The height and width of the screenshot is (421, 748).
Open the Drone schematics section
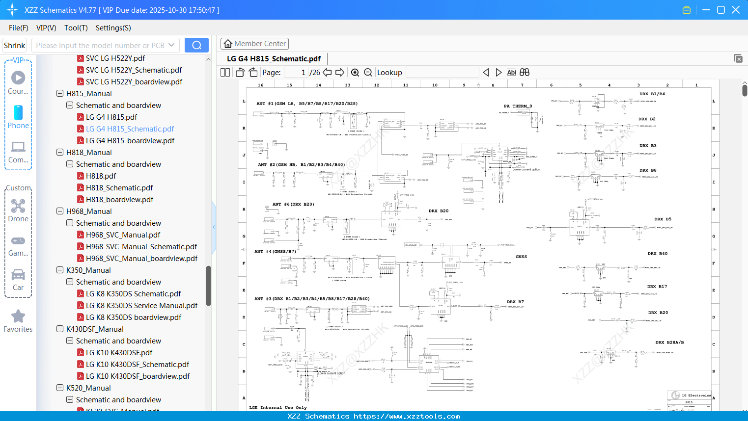18,210
